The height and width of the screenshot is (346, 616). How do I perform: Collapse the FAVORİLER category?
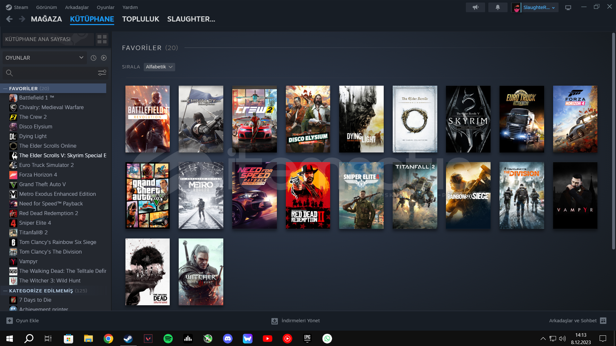[5, 89]
